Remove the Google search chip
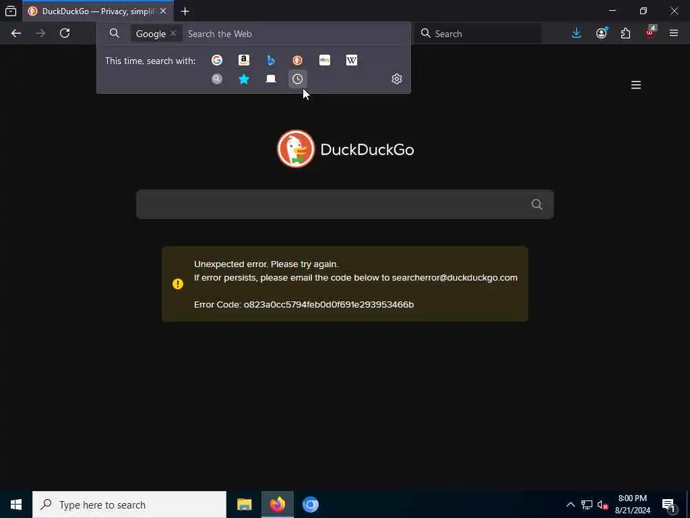Viewport: 690px width, 518px height. [173, 34]
